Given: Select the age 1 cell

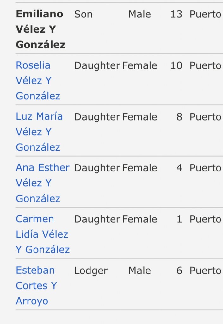Looking at the screenshot, I should pyautogui.click(x=179, y=220).
